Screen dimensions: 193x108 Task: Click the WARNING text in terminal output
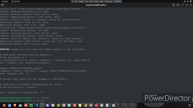(x=5, y=49)
